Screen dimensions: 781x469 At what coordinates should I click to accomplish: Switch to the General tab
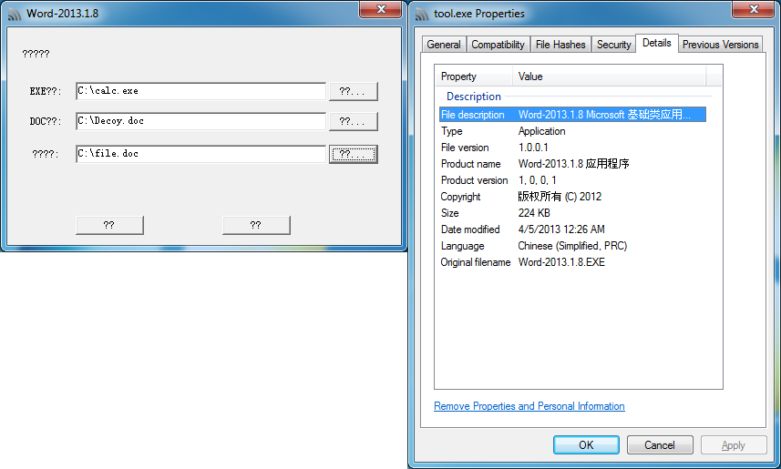click(444, 45)
